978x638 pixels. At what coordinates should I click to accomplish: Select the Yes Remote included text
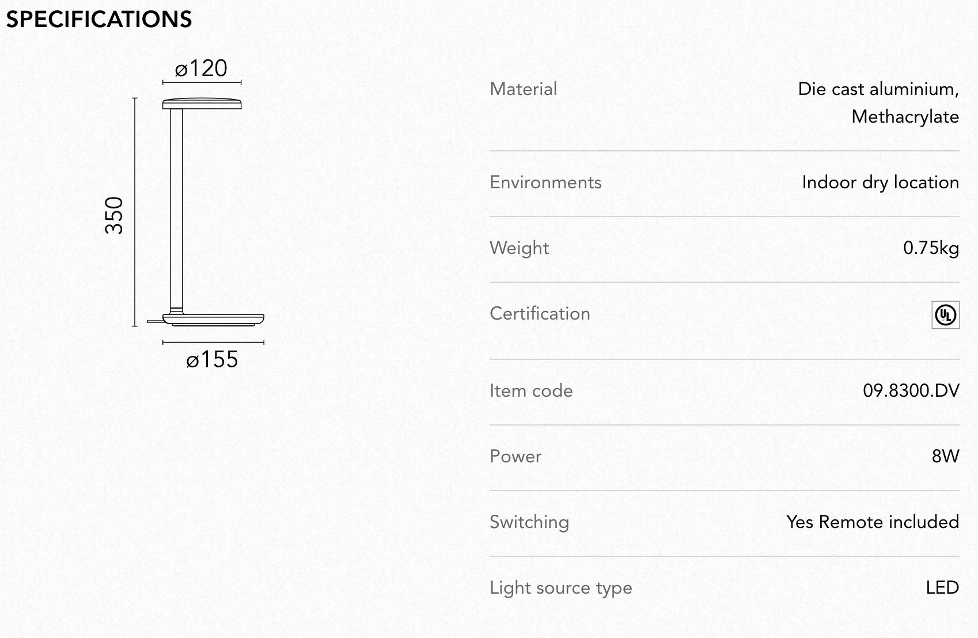[x=873, y=522]
